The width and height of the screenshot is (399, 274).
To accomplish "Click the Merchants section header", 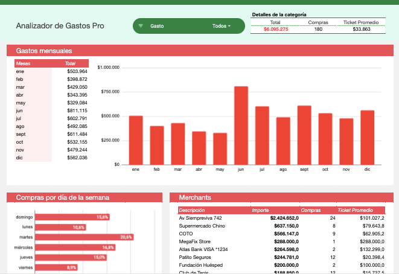I will tap(195, 197).
